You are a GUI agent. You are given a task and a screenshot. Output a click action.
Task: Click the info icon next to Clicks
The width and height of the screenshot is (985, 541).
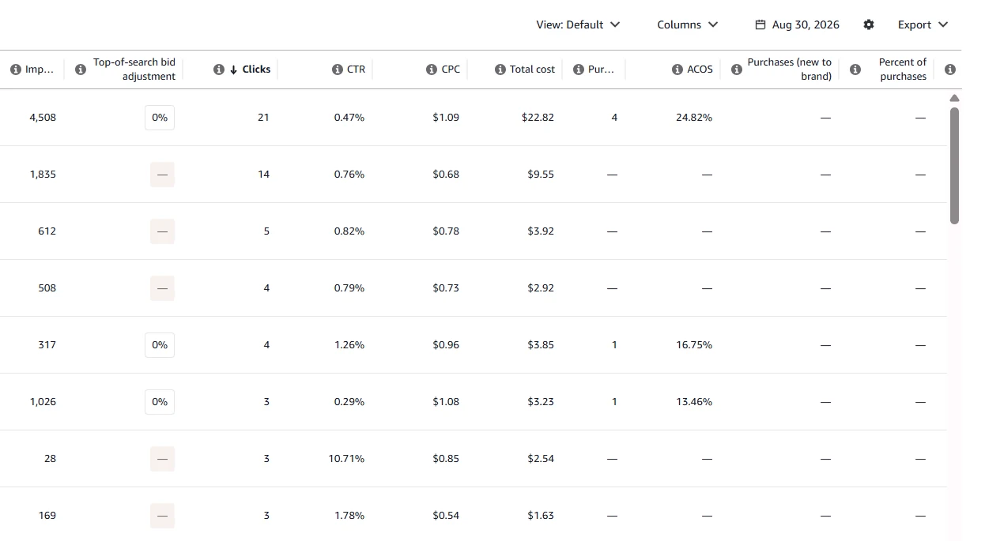(219, 70)
